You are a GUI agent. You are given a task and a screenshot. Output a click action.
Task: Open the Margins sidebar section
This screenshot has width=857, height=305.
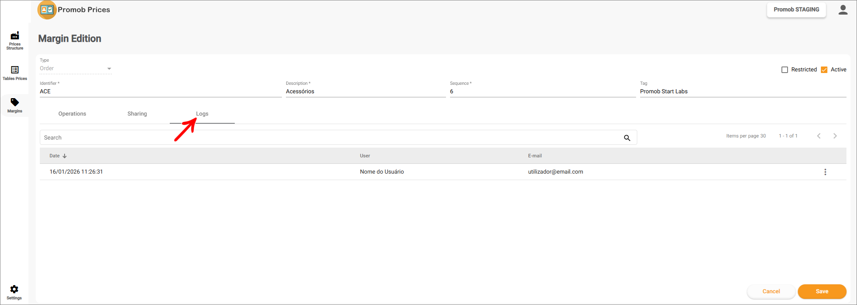click(x=15, y=105)
